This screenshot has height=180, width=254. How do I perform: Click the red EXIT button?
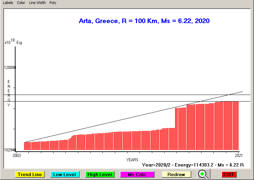pos(229,174)
